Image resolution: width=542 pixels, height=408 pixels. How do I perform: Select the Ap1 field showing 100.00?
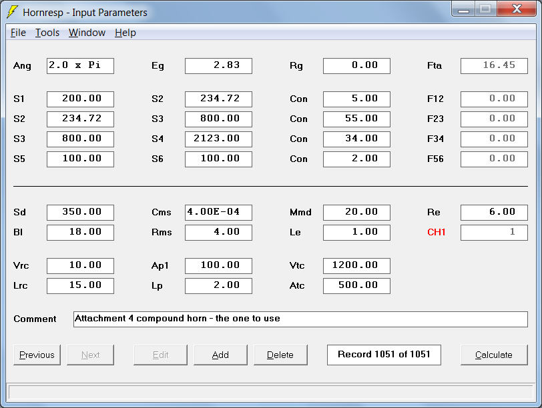coord(218,266)
